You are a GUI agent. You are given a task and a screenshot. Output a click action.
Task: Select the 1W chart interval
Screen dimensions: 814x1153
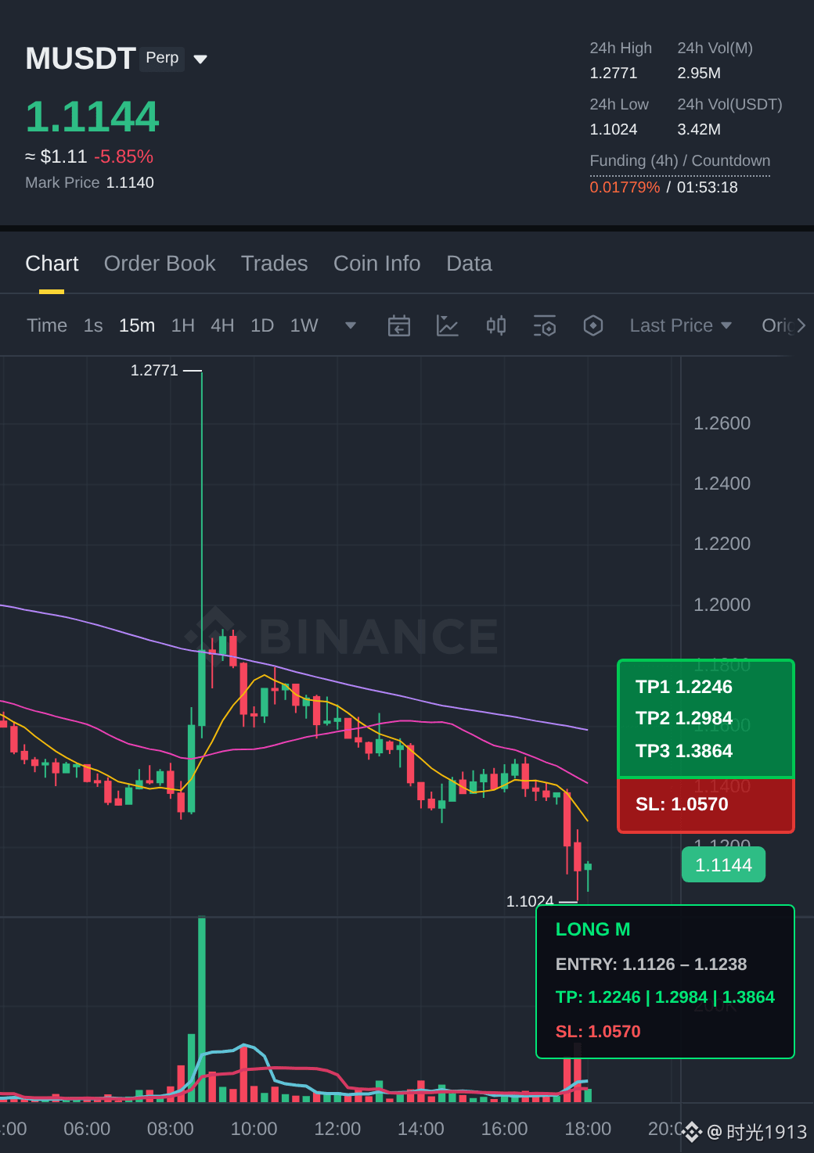(x=304, y=325)
